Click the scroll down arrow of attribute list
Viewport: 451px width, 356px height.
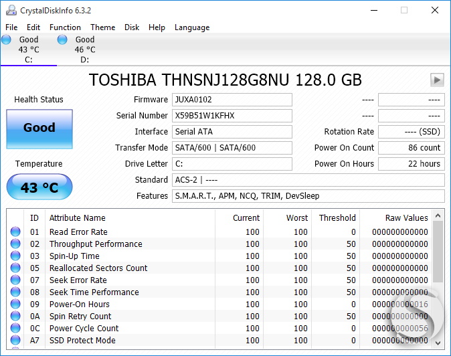click(438, 343)
